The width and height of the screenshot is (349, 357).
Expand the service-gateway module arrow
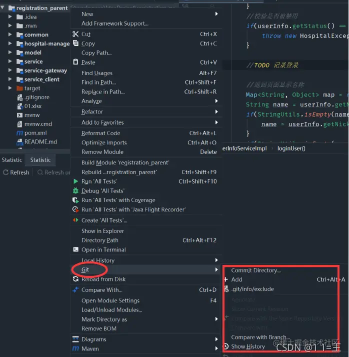pyautogui.click(x=10, y=70)
